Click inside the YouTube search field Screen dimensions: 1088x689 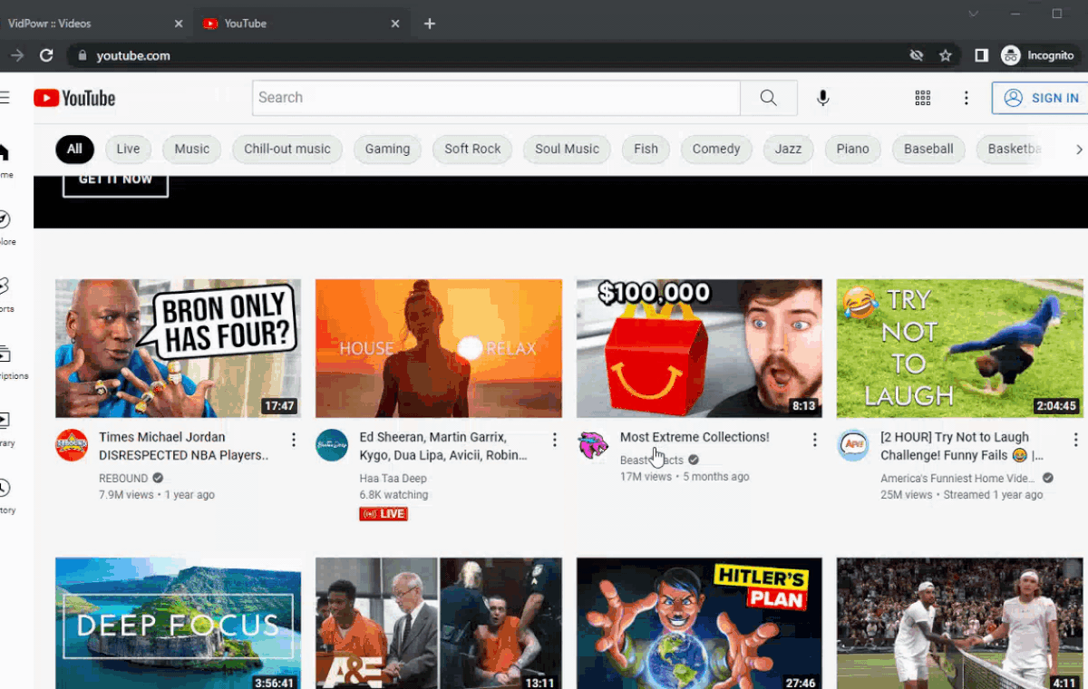point(496,98)
